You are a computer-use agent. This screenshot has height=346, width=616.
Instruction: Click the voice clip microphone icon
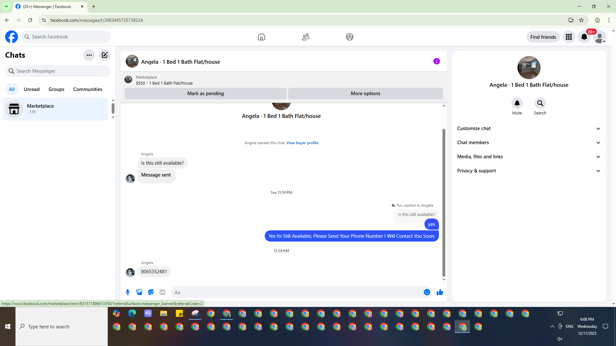pyautogui.click(x=128, y=292)
